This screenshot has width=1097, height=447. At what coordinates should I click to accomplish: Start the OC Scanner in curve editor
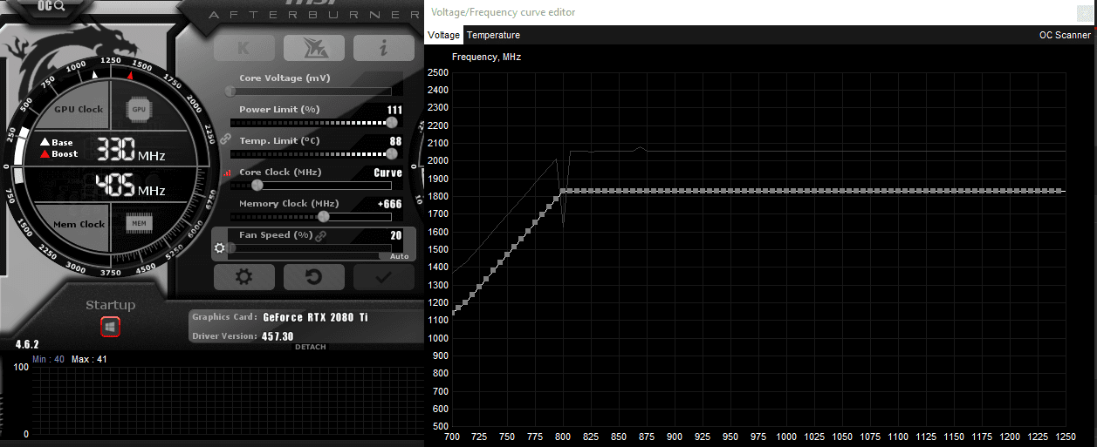(x=1065, y=35)
